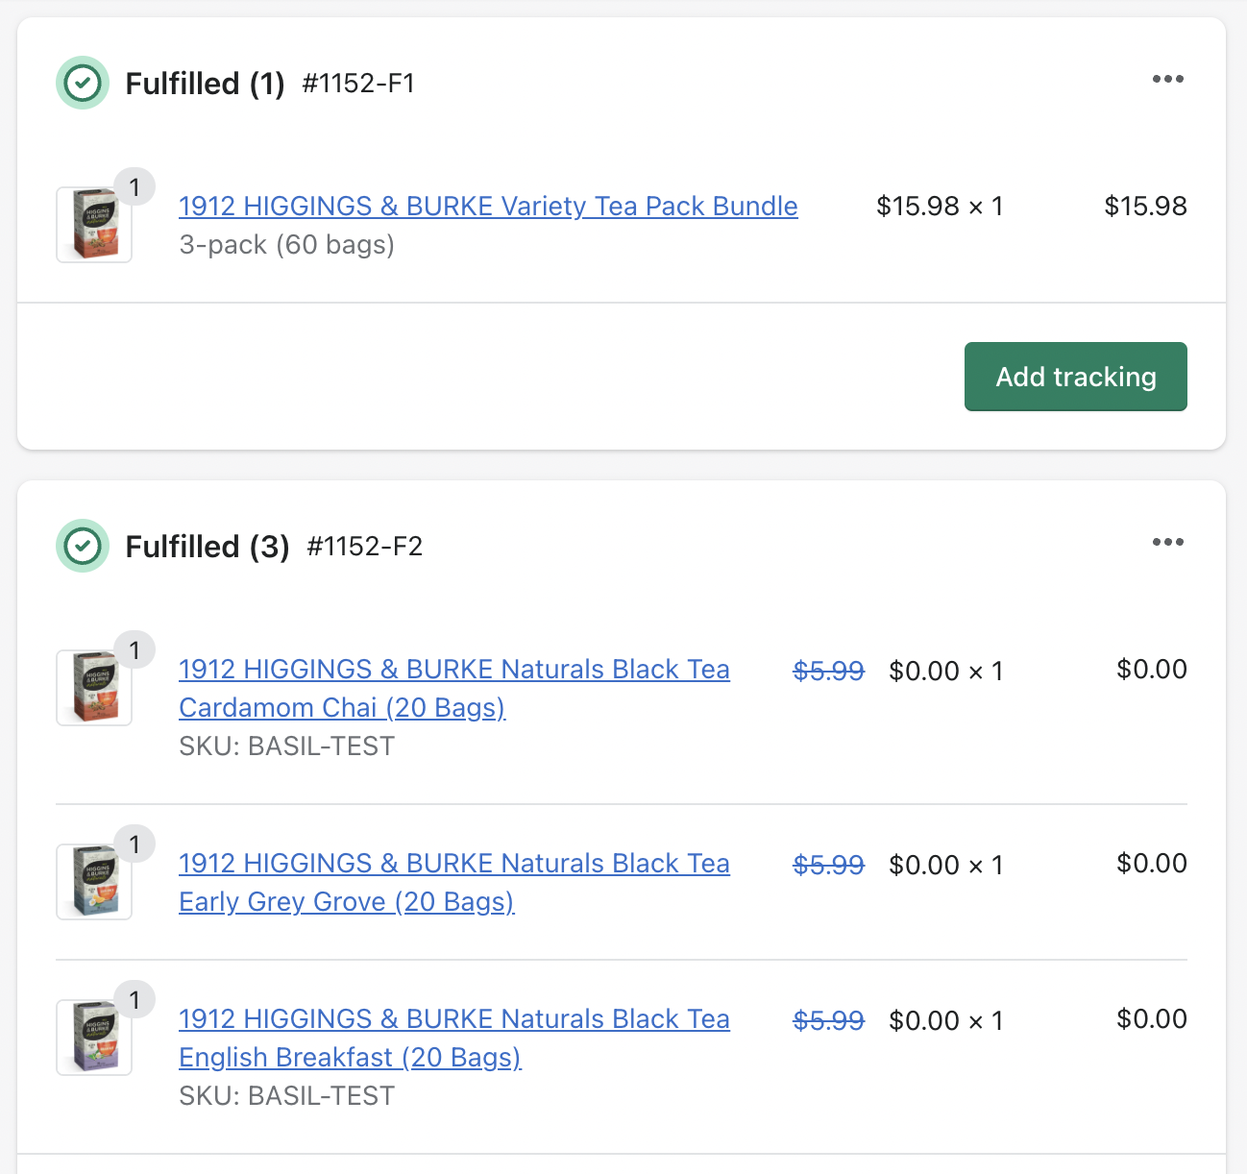Open the more actions menu for #1152-F1
The image size is (1247, 1174).
(x=1167, y=79)
